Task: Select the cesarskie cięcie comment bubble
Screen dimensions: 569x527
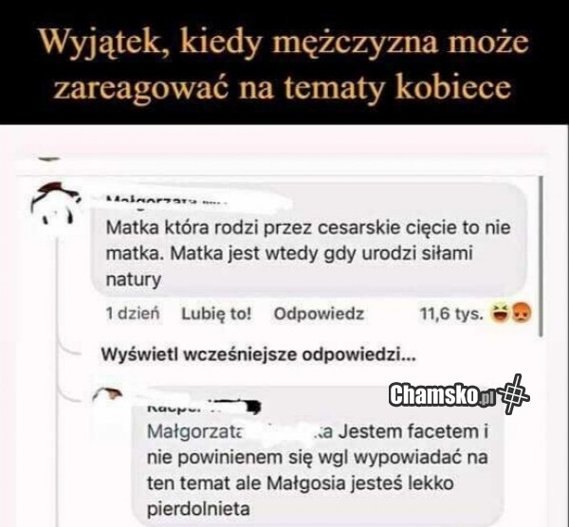Action: 308,240
